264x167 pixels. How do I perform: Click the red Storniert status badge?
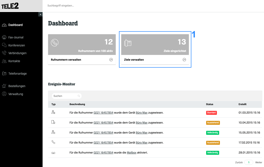tap(211, 113)
